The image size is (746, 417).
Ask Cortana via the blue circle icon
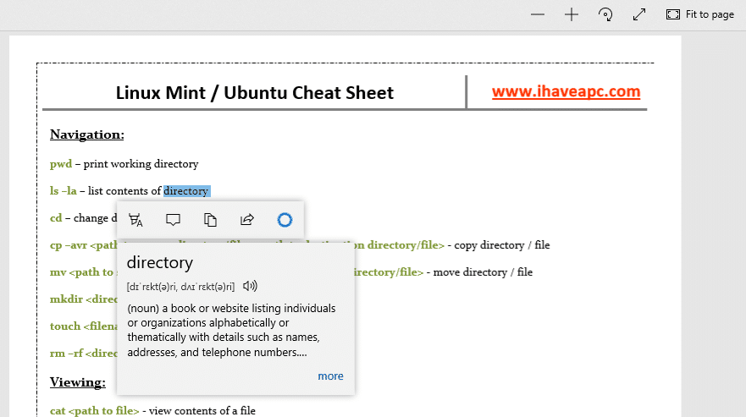point(285,220)
